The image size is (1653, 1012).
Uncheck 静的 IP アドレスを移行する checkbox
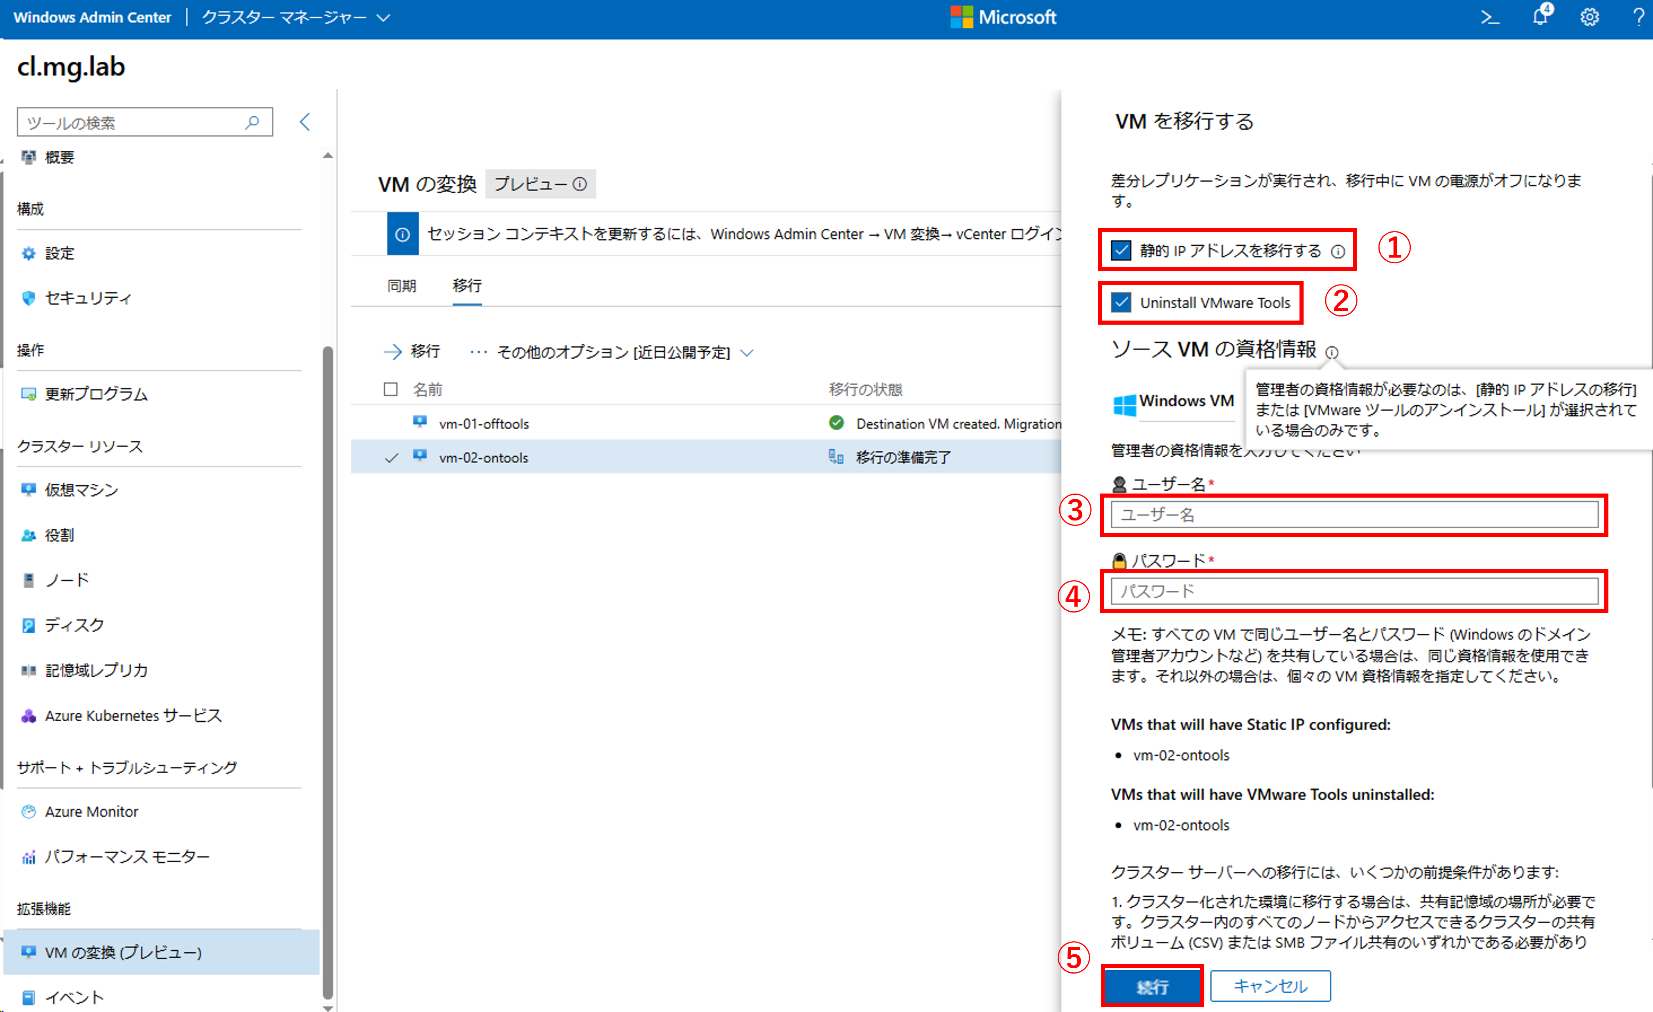pos(1121,251)
